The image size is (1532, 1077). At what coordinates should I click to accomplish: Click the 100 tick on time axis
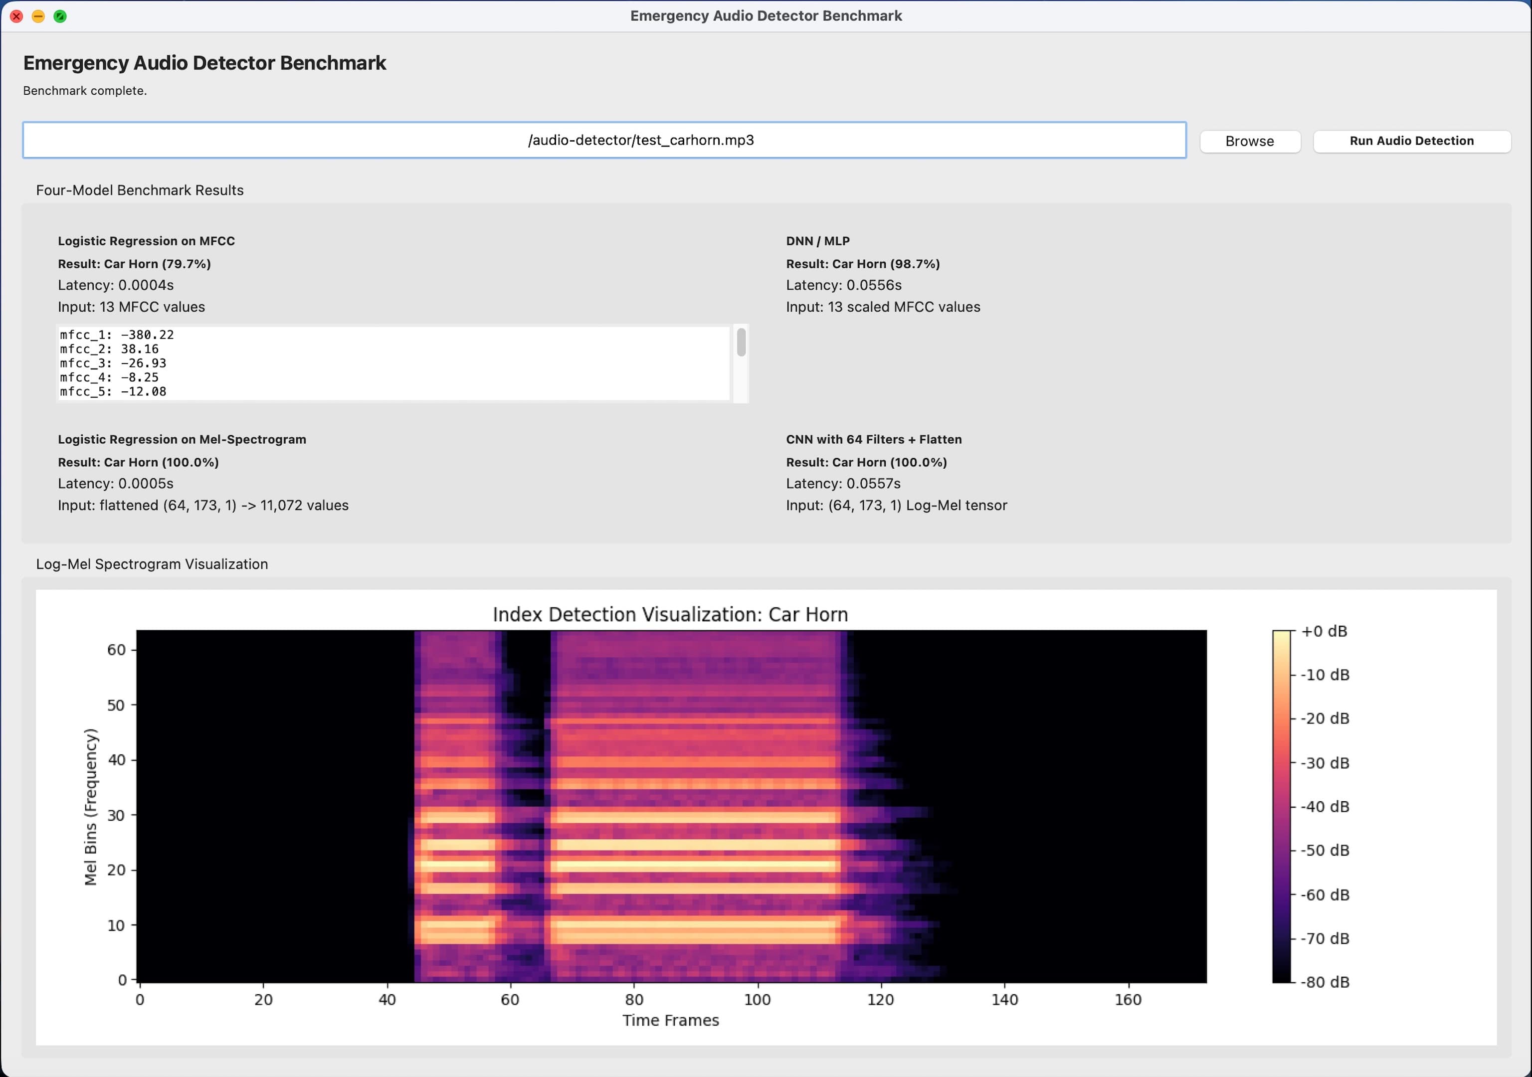pyautogui.click(x=758, y=1000)
